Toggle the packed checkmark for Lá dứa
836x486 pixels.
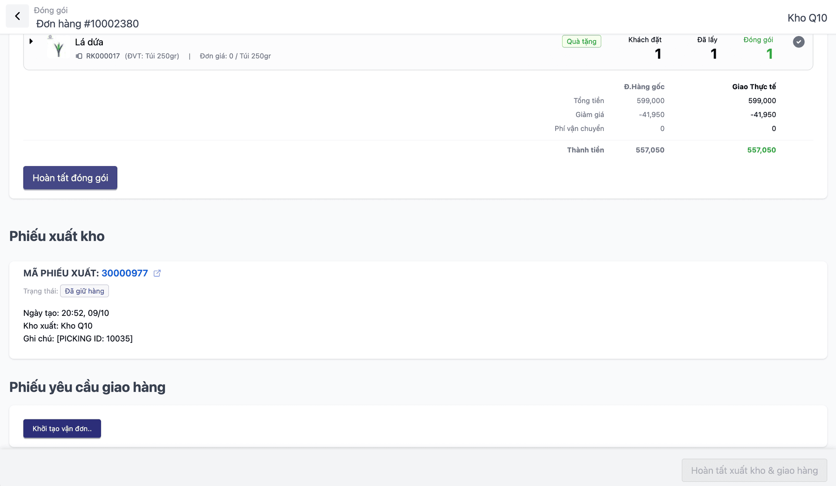[798, 42]
